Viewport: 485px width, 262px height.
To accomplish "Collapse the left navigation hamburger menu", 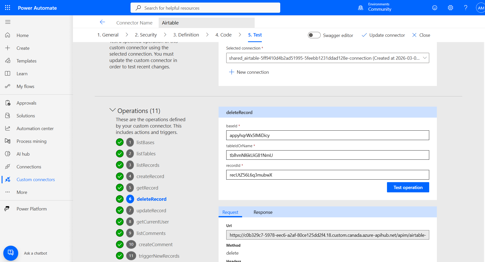I will point(8,22).
